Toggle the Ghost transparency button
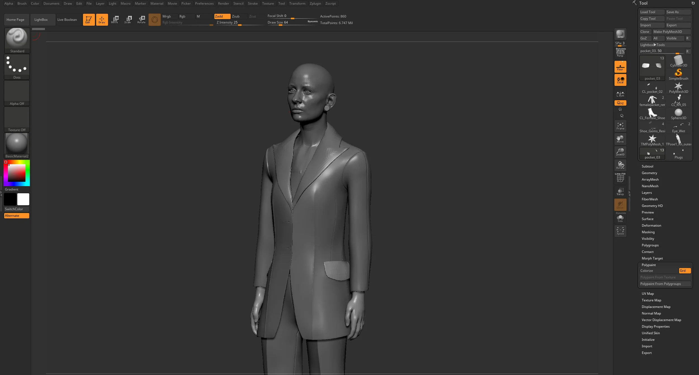 (x=620, y=205)
